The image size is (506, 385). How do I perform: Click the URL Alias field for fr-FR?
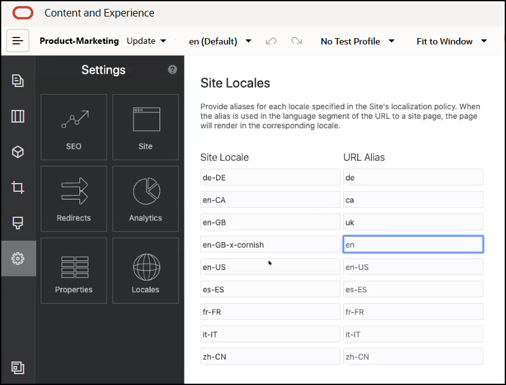point(413,312)
